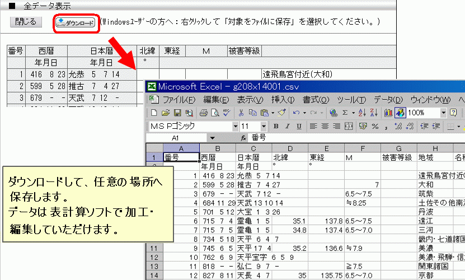
Task: Open the Undo history dropdown arrow
Action: click(x=304, y=113)
